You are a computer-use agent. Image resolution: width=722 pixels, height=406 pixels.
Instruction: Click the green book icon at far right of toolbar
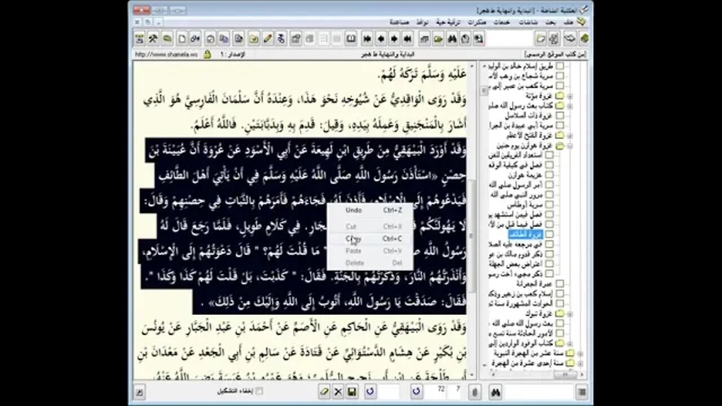[x=584, y=38]
